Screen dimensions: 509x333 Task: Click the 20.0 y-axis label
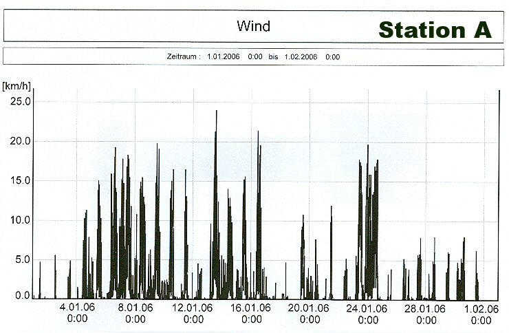[x=23, y=141]
